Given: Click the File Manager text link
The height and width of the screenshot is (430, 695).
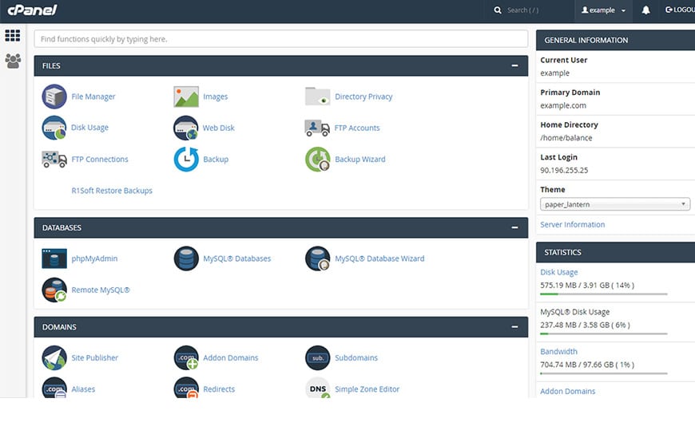Looking at the screenshot, I should [93, 97].
